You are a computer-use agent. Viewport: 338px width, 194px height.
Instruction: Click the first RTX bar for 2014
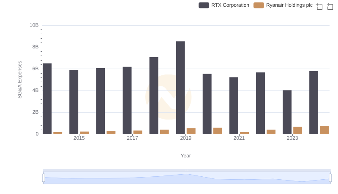coord(47,99)
